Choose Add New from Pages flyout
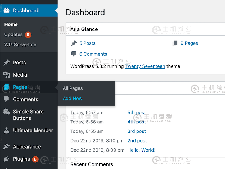 point(73,98)
